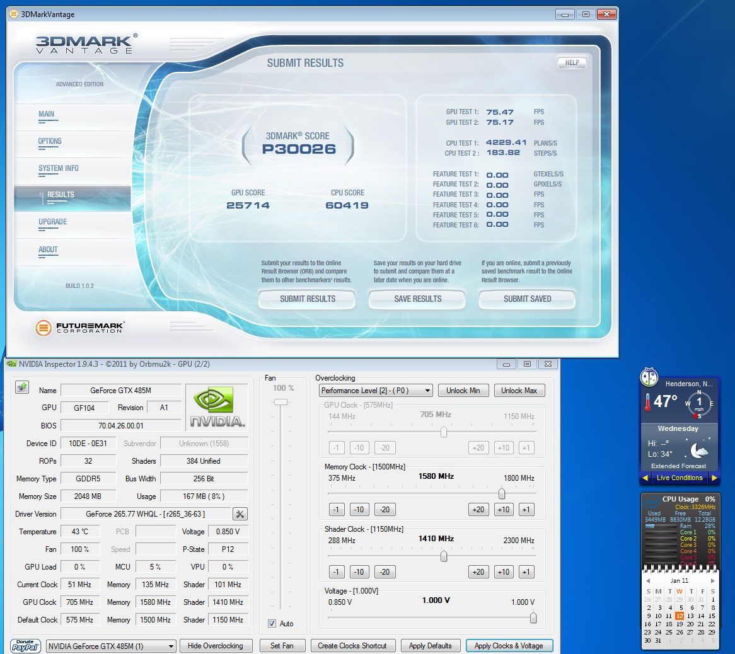Go to next weather gadget forecast arrow
The height and width of the screenshot is (654, 735).
click(714, 478)
